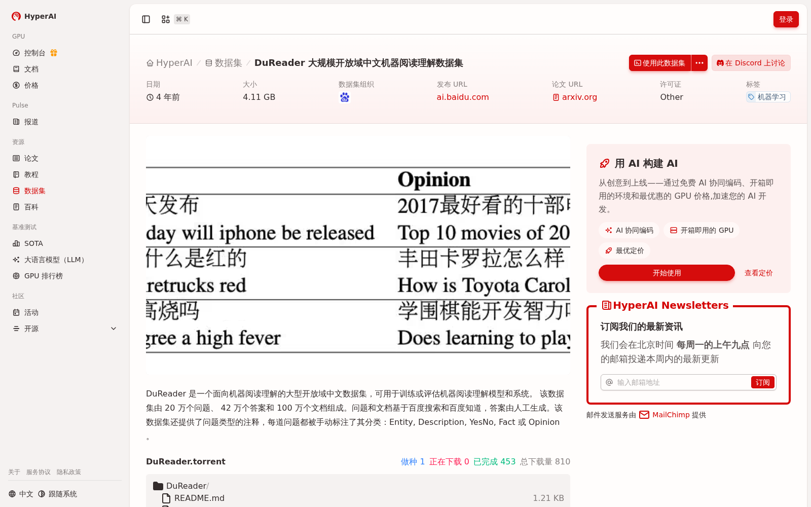Viewport: 811px width, 507px height.
Task: Click 在 Discord 上讨论 button
Action: point(751,63)
